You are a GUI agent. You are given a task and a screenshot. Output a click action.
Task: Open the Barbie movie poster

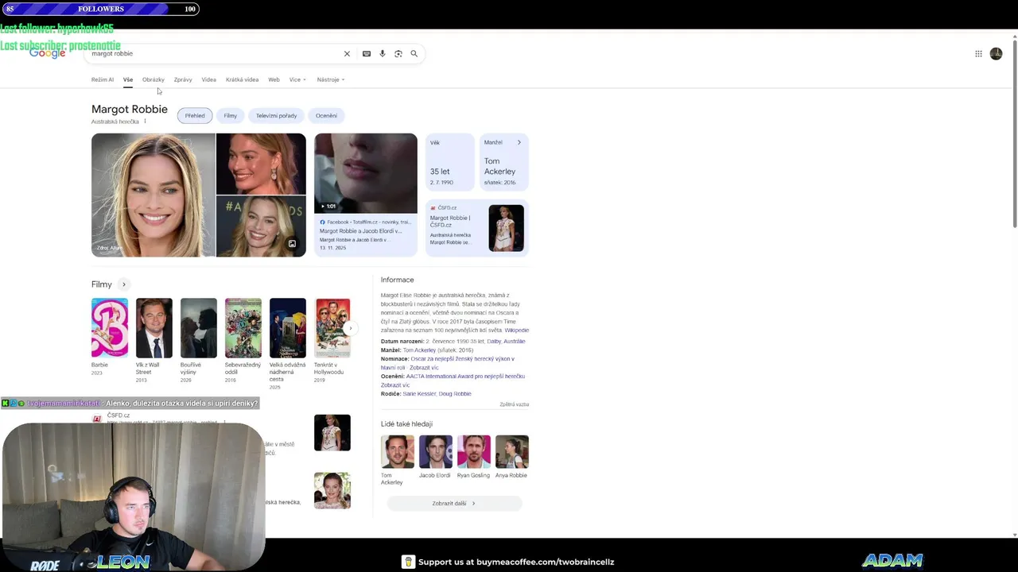coord(110,328)
